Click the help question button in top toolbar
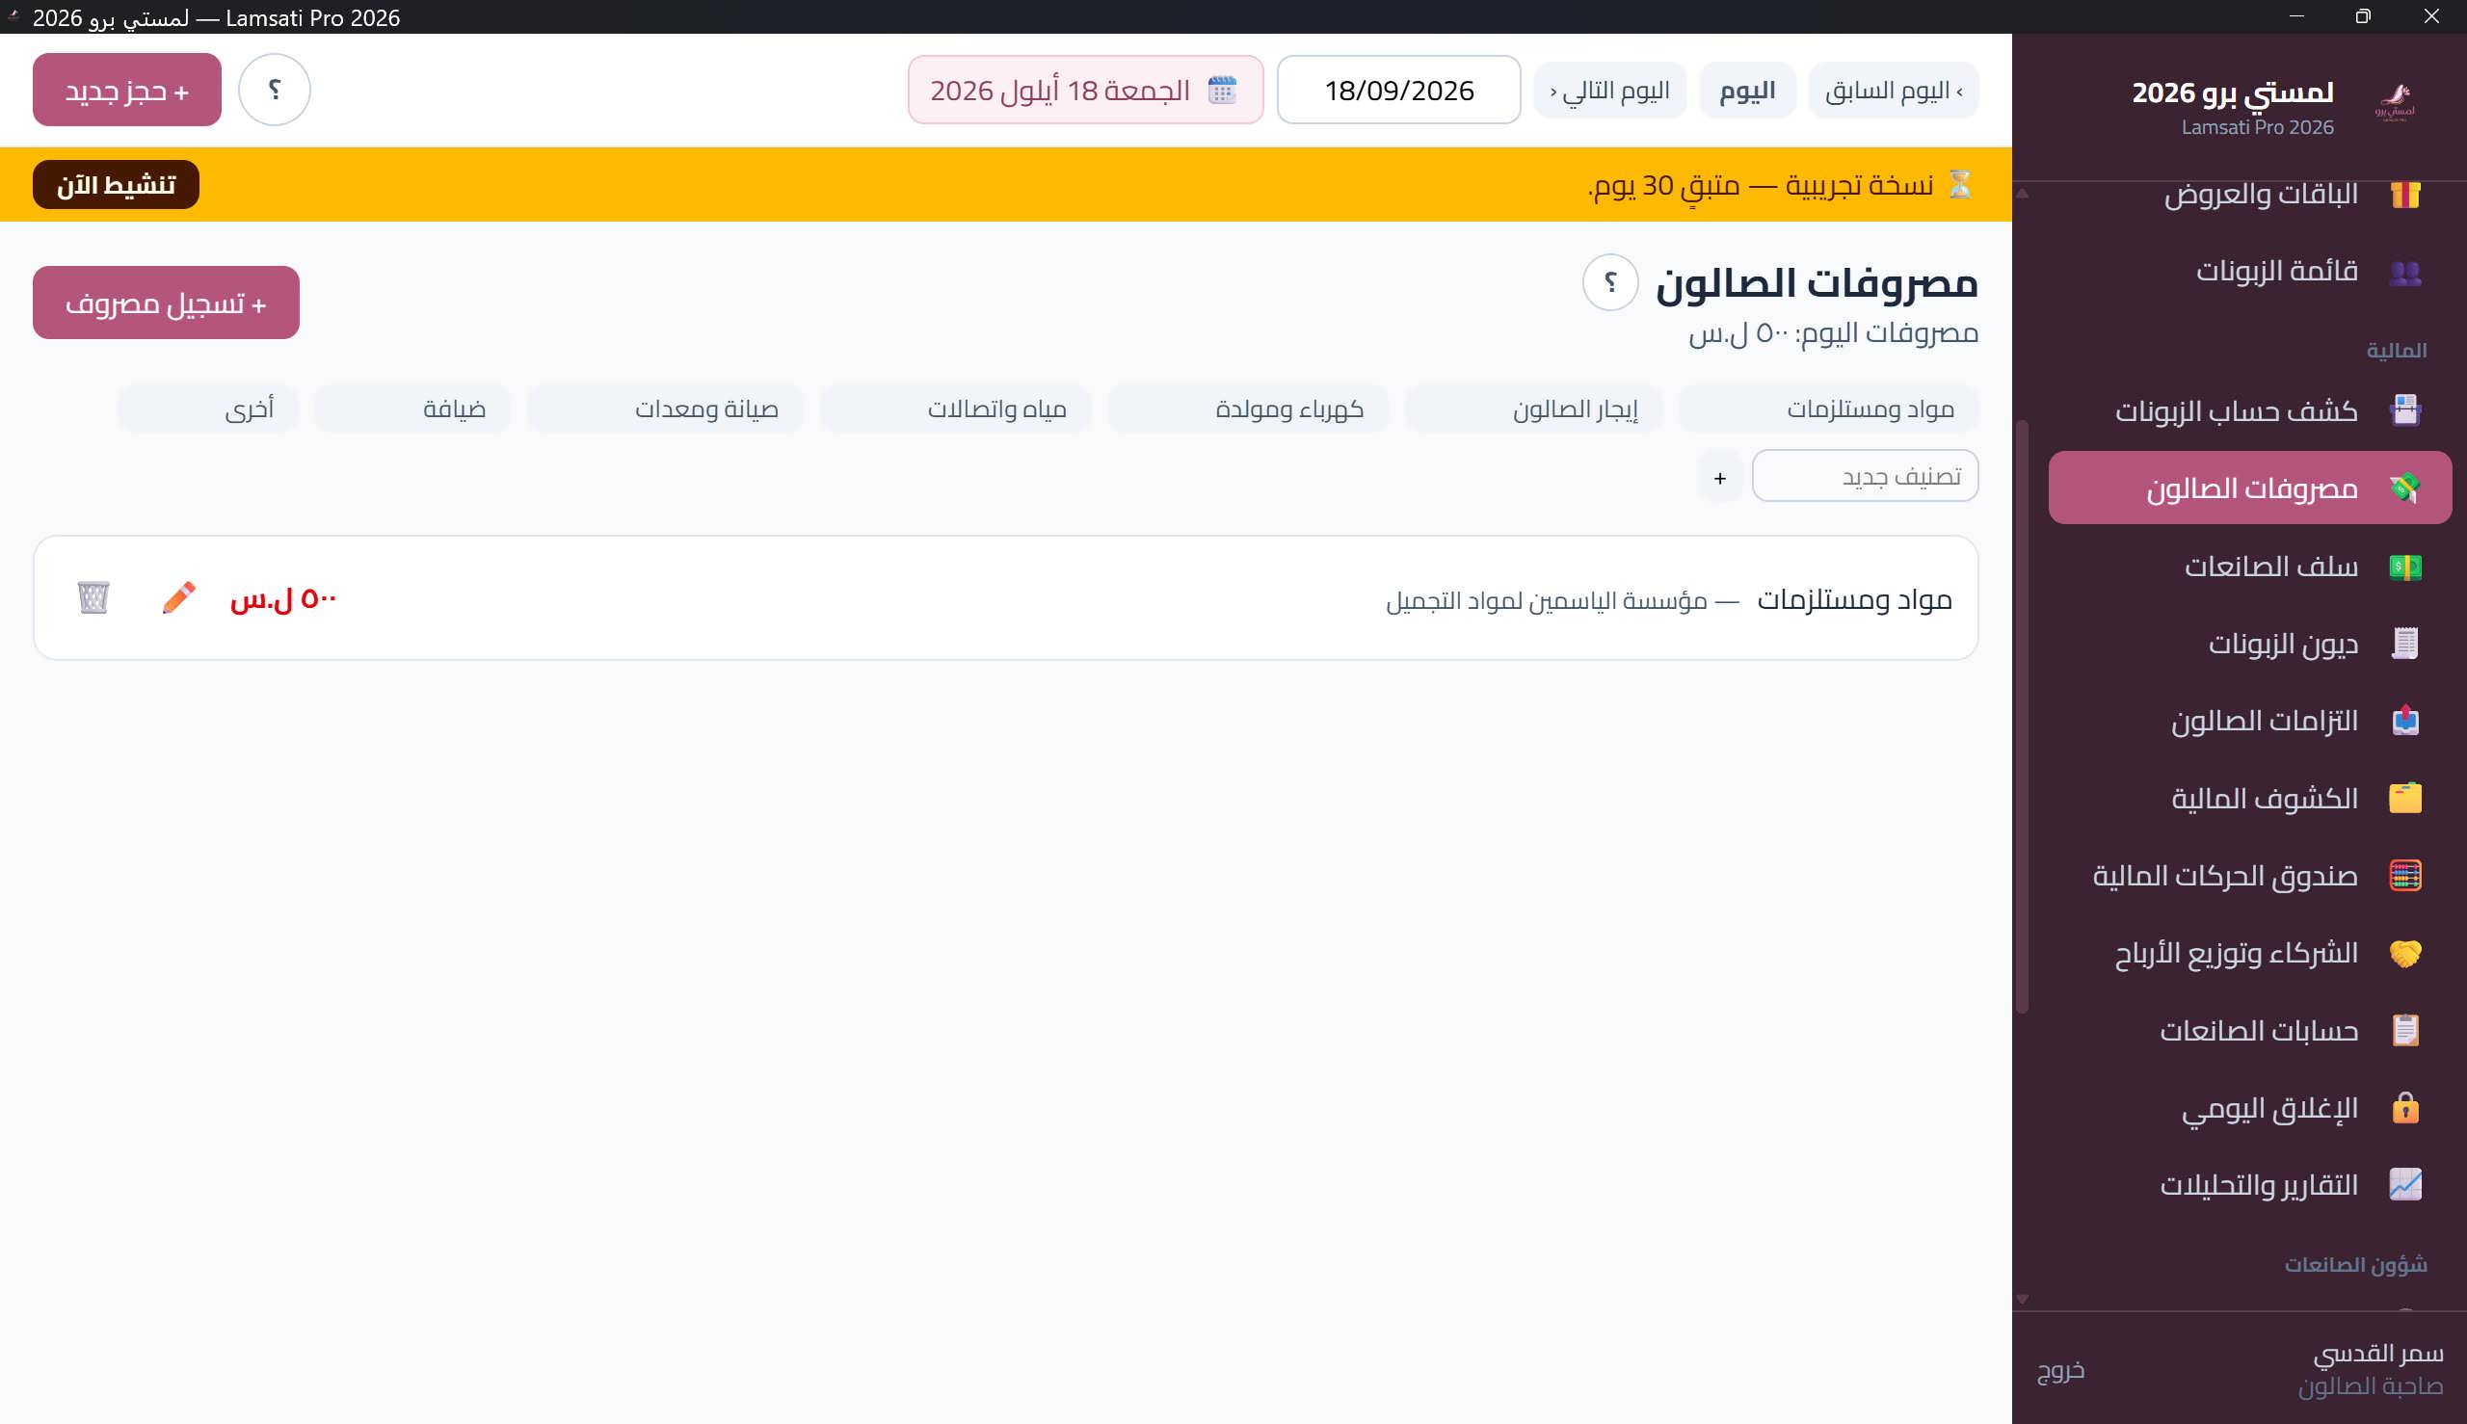Image resolution: width=2467 pixels, height=1424 pixels. (275, 90)
